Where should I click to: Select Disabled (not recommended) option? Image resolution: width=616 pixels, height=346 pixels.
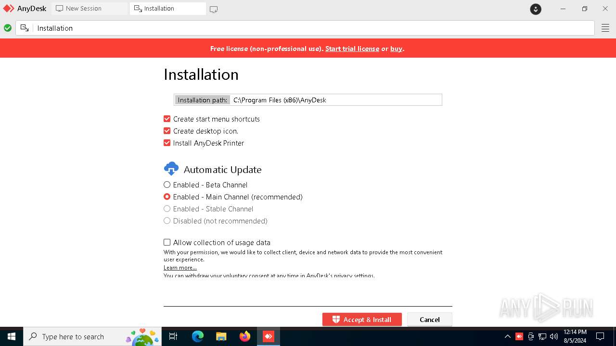tap(167, 221)
